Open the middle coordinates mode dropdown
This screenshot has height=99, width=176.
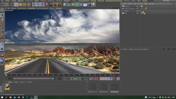[103, 92]
